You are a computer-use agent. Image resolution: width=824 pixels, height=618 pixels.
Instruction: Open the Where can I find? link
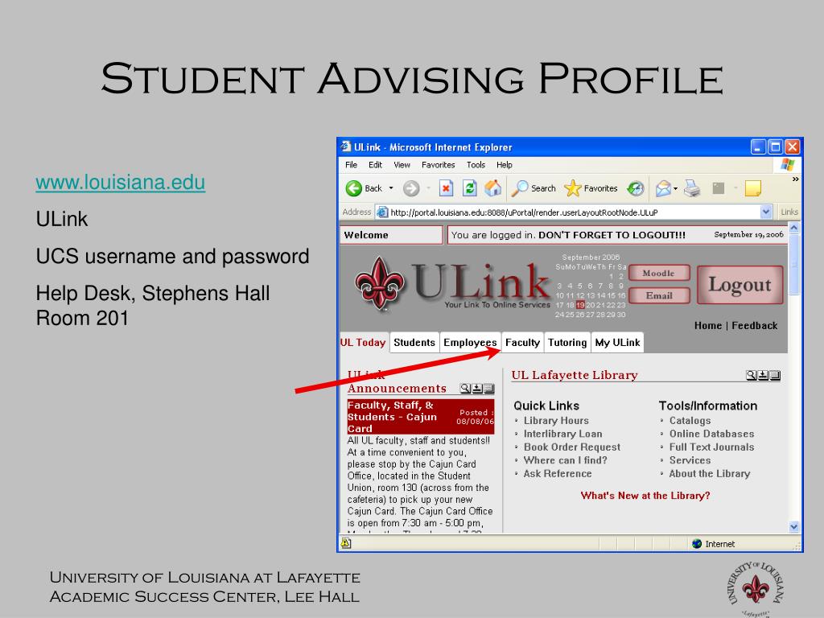coord(566,459)
